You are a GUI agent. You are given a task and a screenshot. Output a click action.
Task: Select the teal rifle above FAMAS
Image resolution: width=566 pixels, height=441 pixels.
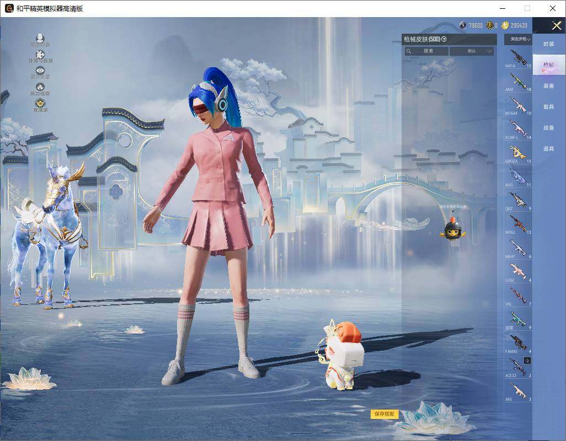click(x=518, y=320)
